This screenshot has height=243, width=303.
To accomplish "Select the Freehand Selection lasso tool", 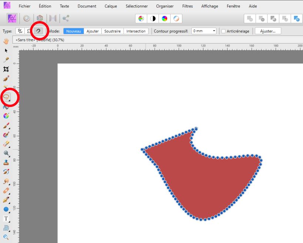I will pos(7,97).
